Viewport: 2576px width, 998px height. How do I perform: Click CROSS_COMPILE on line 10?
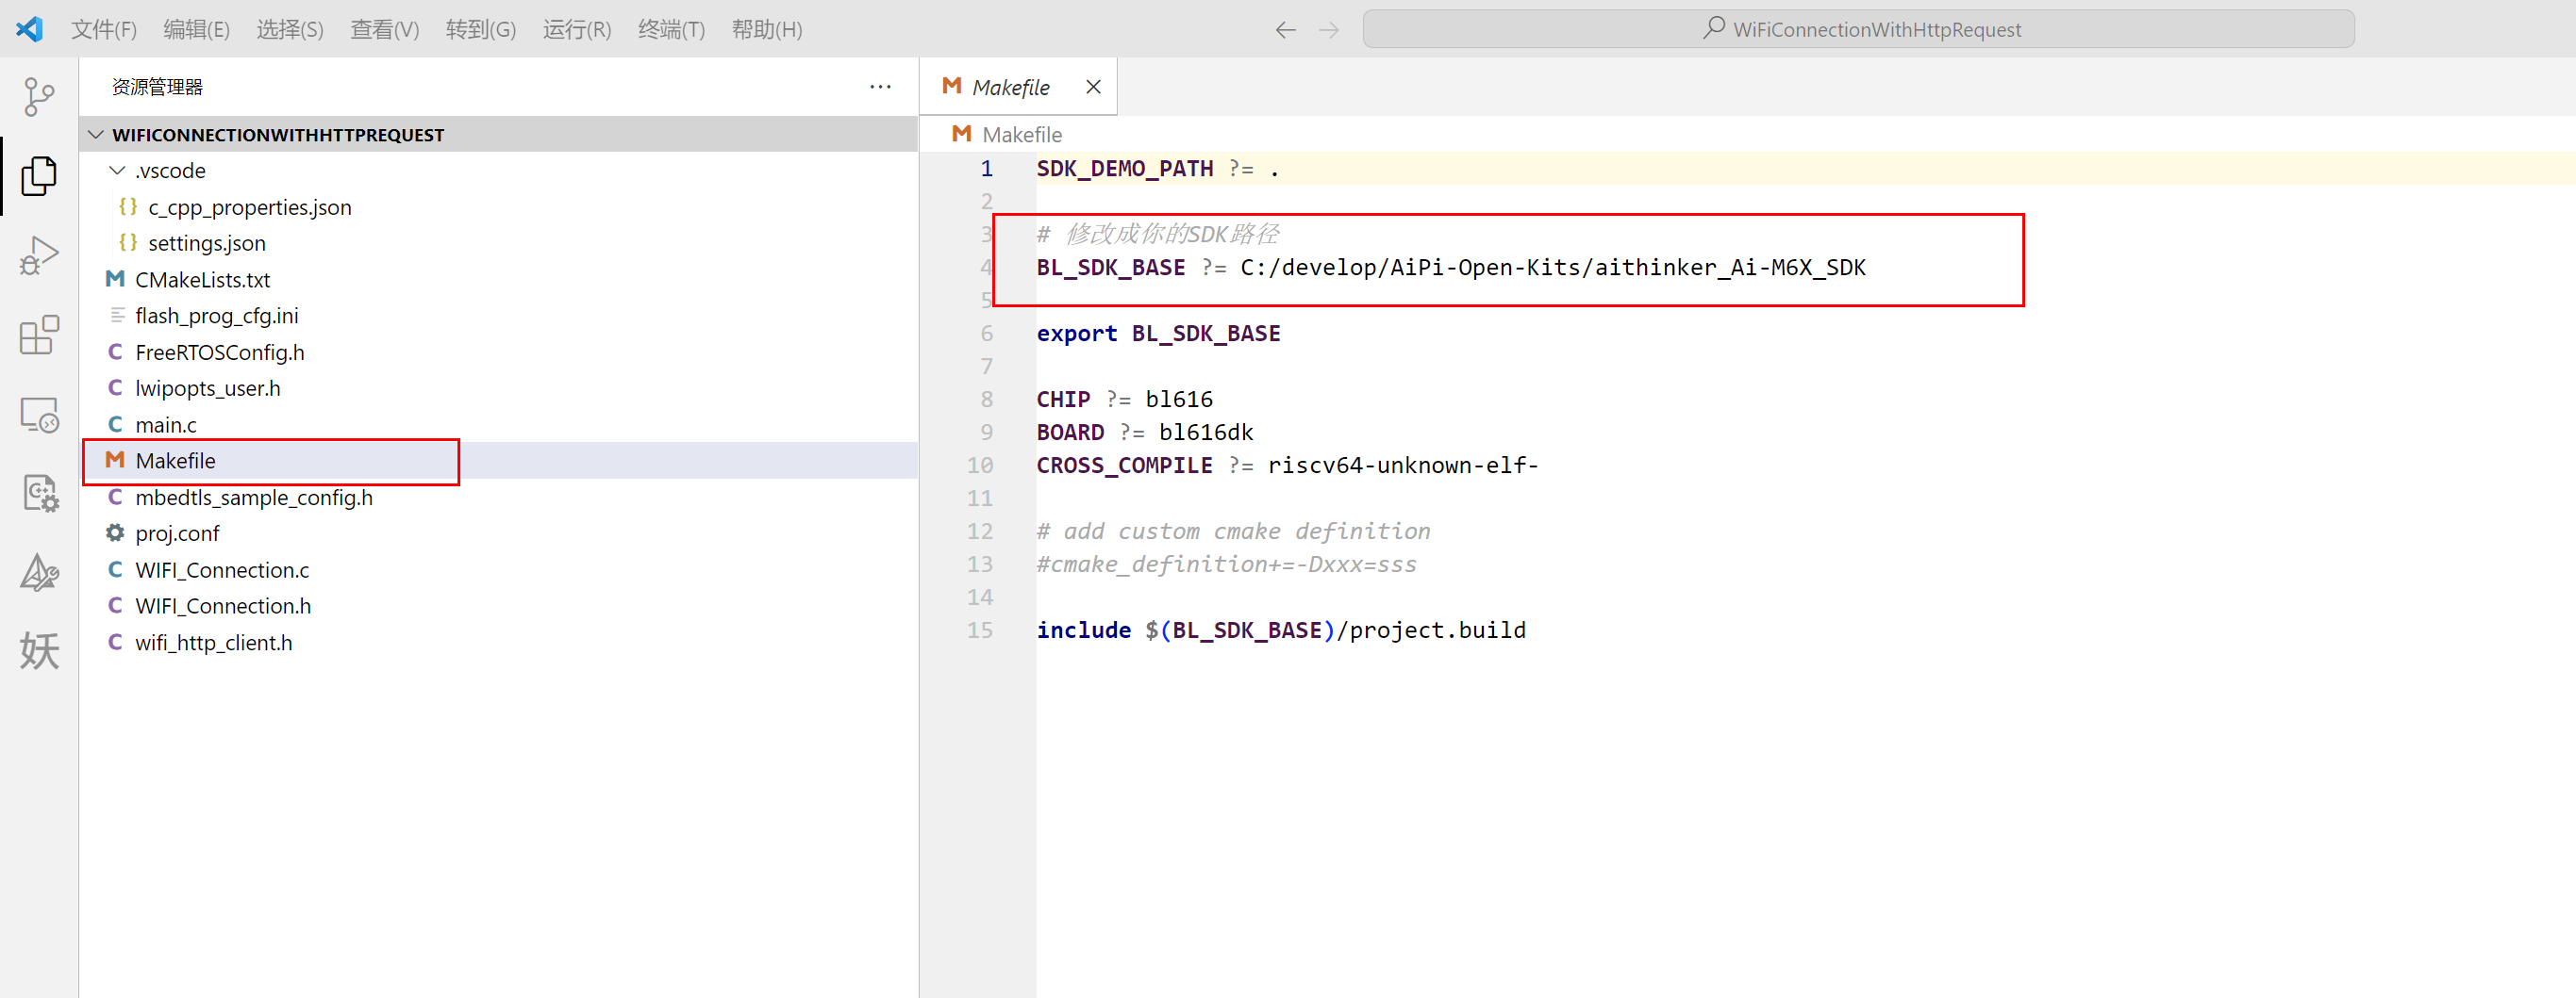pyautogui.click(x=1124, y=466)
